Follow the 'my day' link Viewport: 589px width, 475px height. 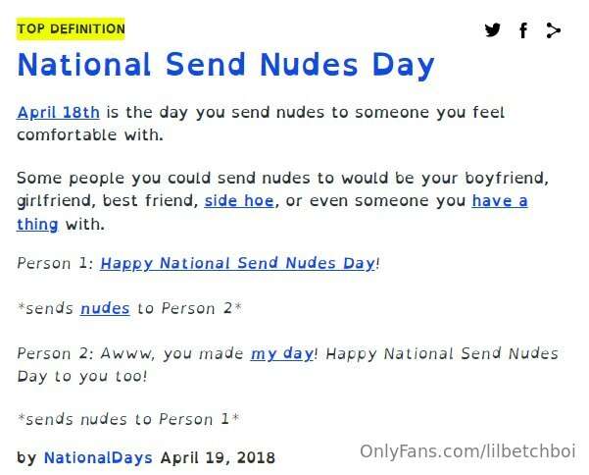(x=281, y=353)
